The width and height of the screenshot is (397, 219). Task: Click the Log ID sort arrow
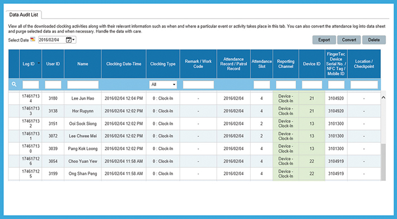39,63
